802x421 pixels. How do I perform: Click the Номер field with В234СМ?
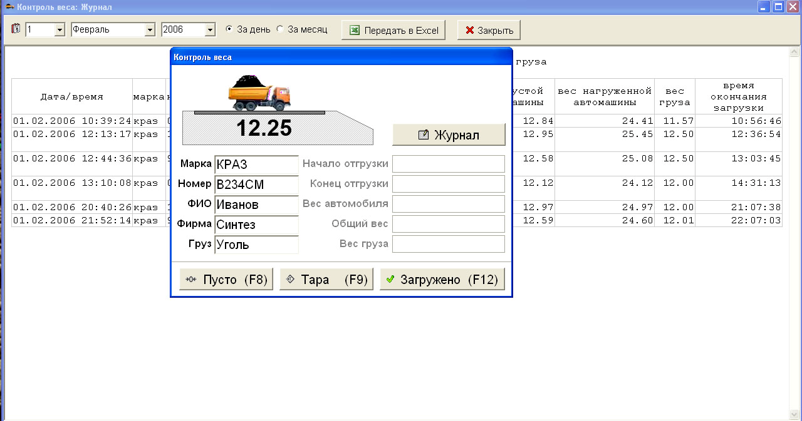click(x=256, y=185)
